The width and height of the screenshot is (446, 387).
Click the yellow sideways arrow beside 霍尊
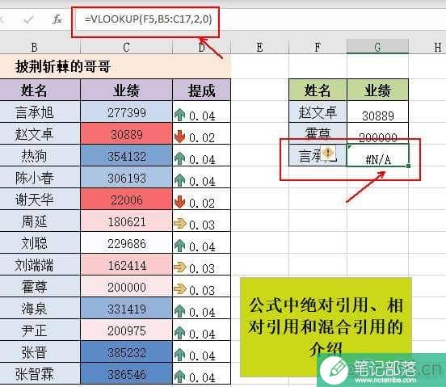pyautogui.click(x=180, y=289)
